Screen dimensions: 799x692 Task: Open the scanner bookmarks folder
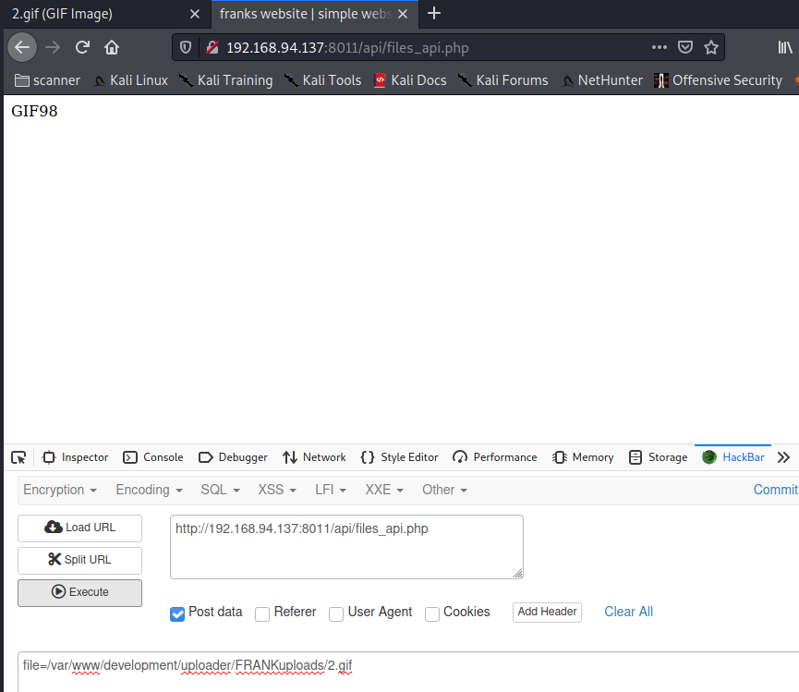tap(47, 80)
